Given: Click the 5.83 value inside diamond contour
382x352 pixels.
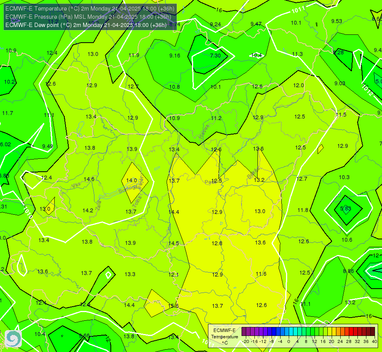Looking at the screenshot, I should coord(345,208).
